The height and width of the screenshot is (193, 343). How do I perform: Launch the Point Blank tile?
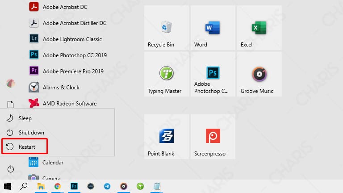[x=167, y=137]
